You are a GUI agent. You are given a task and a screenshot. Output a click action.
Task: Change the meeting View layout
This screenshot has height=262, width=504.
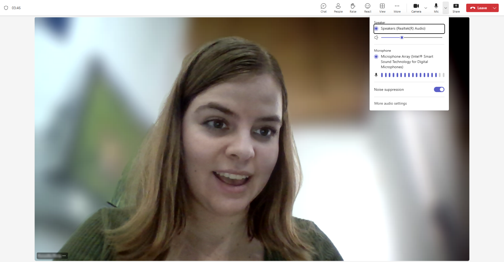[x=382, y=8]
